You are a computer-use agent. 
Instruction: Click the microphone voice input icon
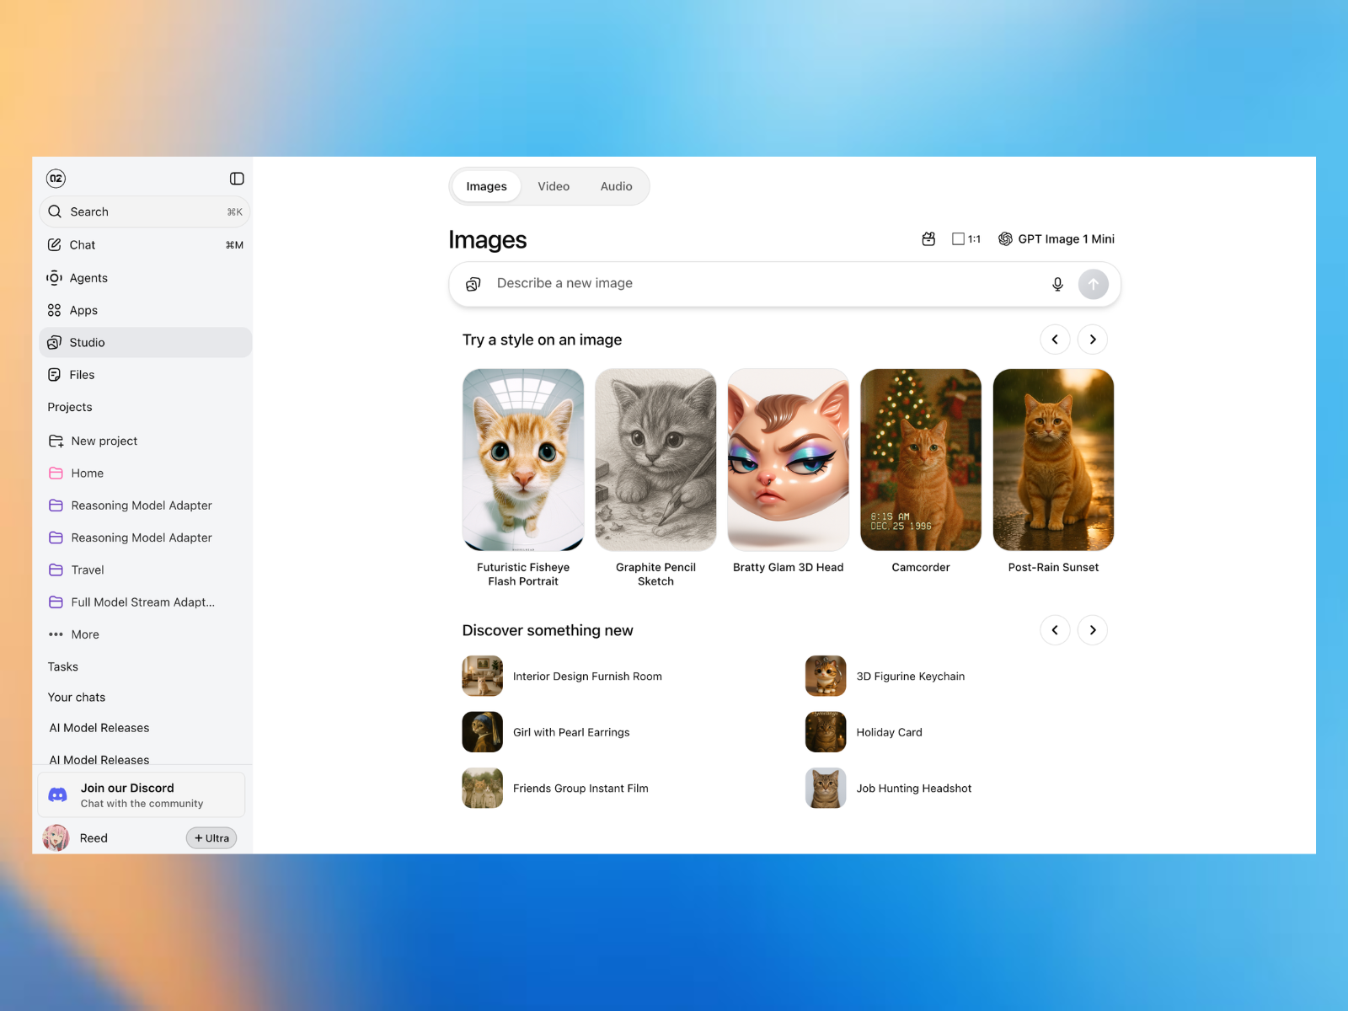(x=1057, y=284)
